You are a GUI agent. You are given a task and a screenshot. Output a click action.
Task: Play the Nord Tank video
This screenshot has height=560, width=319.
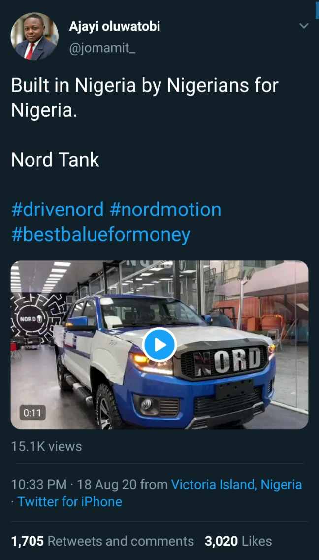click(159, 345)
